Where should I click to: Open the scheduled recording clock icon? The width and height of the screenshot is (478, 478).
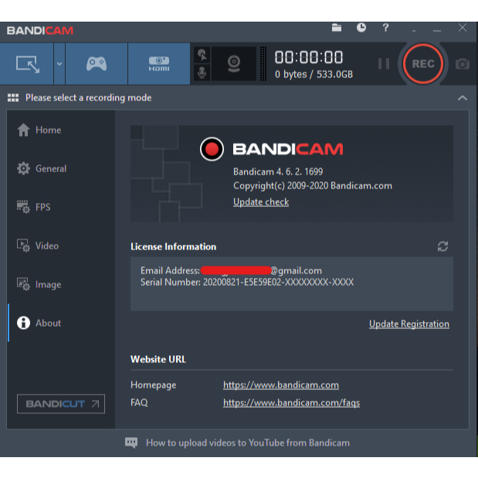[361, 29]
